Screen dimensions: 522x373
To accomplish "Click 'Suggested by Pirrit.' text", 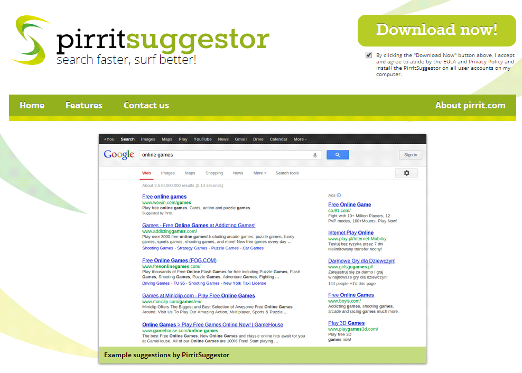I will pyautogui.click(x=157, y=213).
